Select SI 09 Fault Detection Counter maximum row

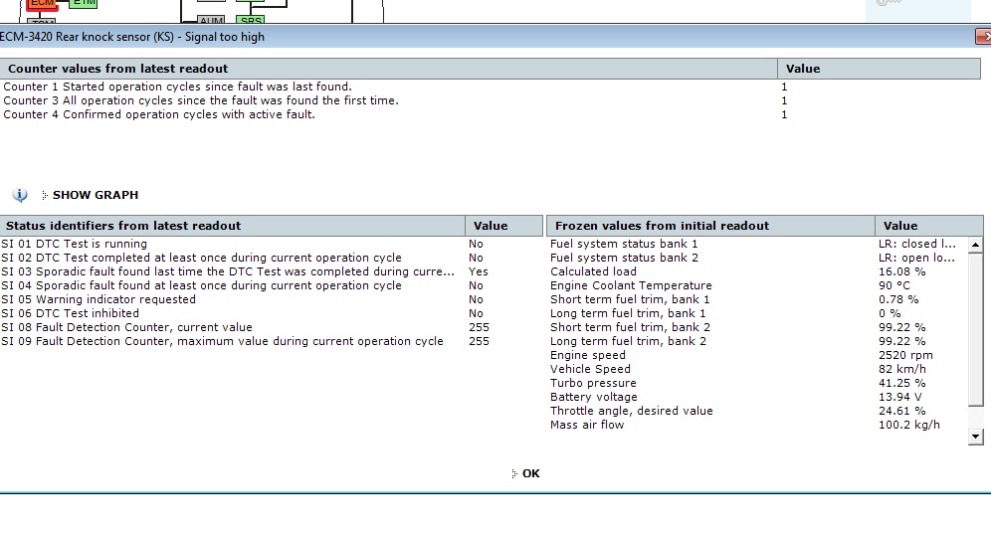(x=272, y=341)
